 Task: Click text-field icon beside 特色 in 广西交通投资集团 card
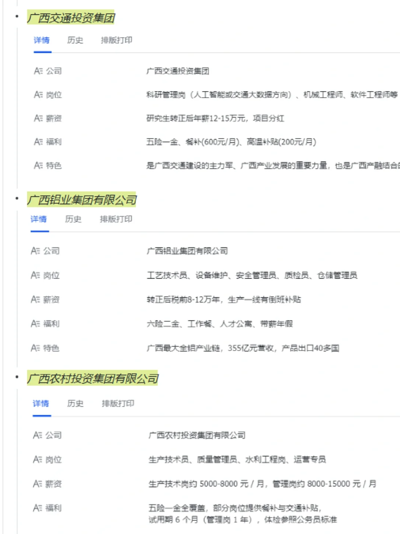[x=39, y=165]
